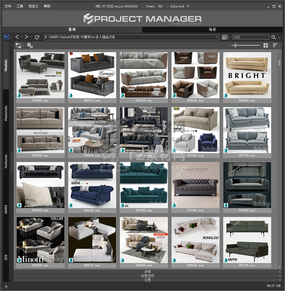
Task: Click the checklist filter icon beside the path
Action: point(225,37)
